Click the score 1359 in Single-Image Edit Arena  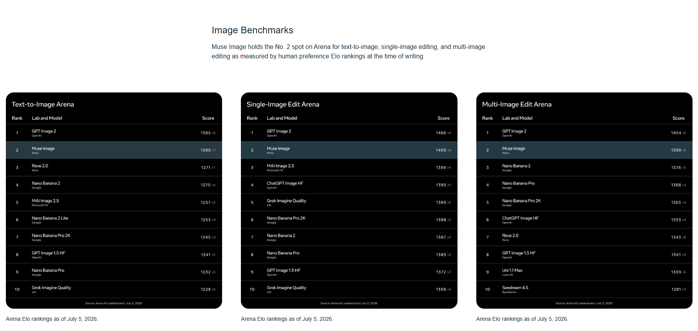(441, 289)
